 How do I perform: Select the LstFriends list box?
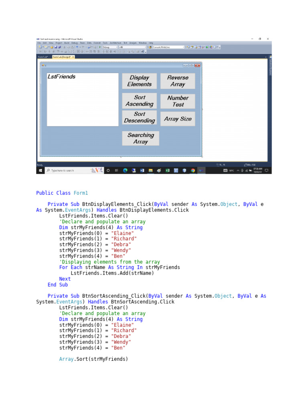coord(83,100)
